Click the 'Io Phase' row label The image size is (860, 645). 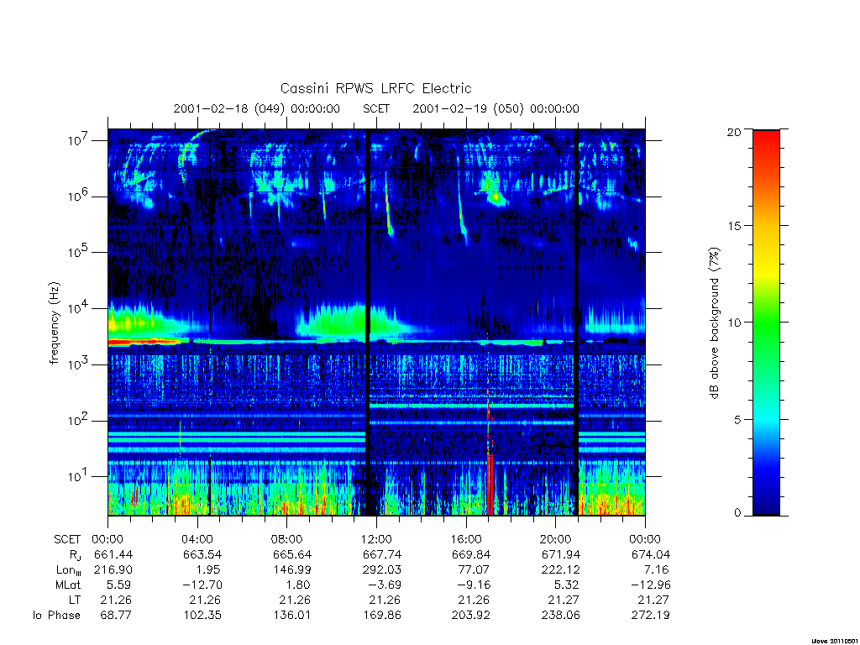pyautogui.click(x=56, y=616)
